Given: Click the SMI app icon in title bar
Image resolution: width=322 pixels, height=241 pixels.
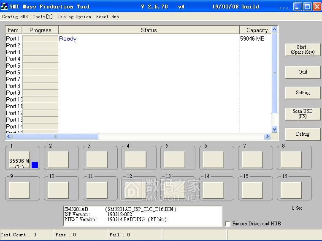Looking at the screenshot, I should coord(4,6).
